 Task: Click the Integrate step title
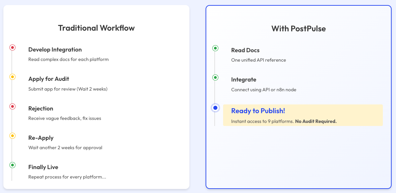244,80
